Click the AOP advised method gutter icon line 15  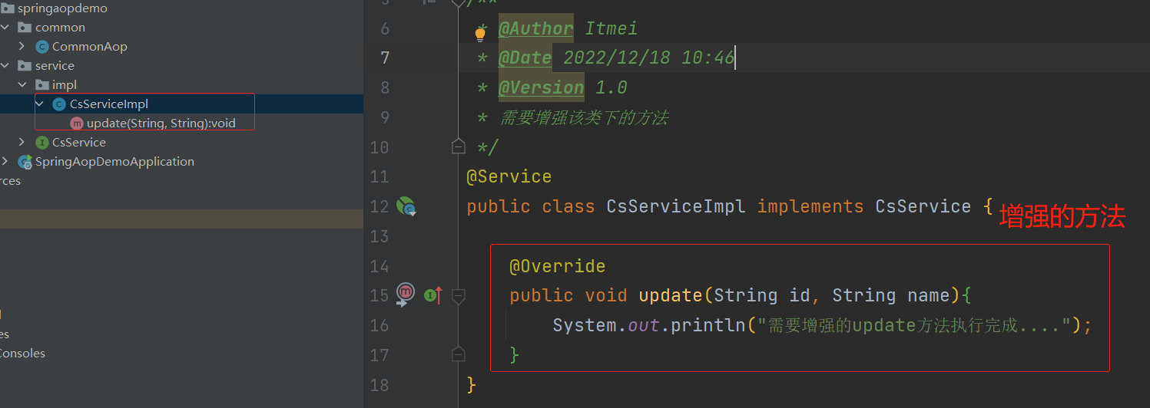(x=405, y=294)
